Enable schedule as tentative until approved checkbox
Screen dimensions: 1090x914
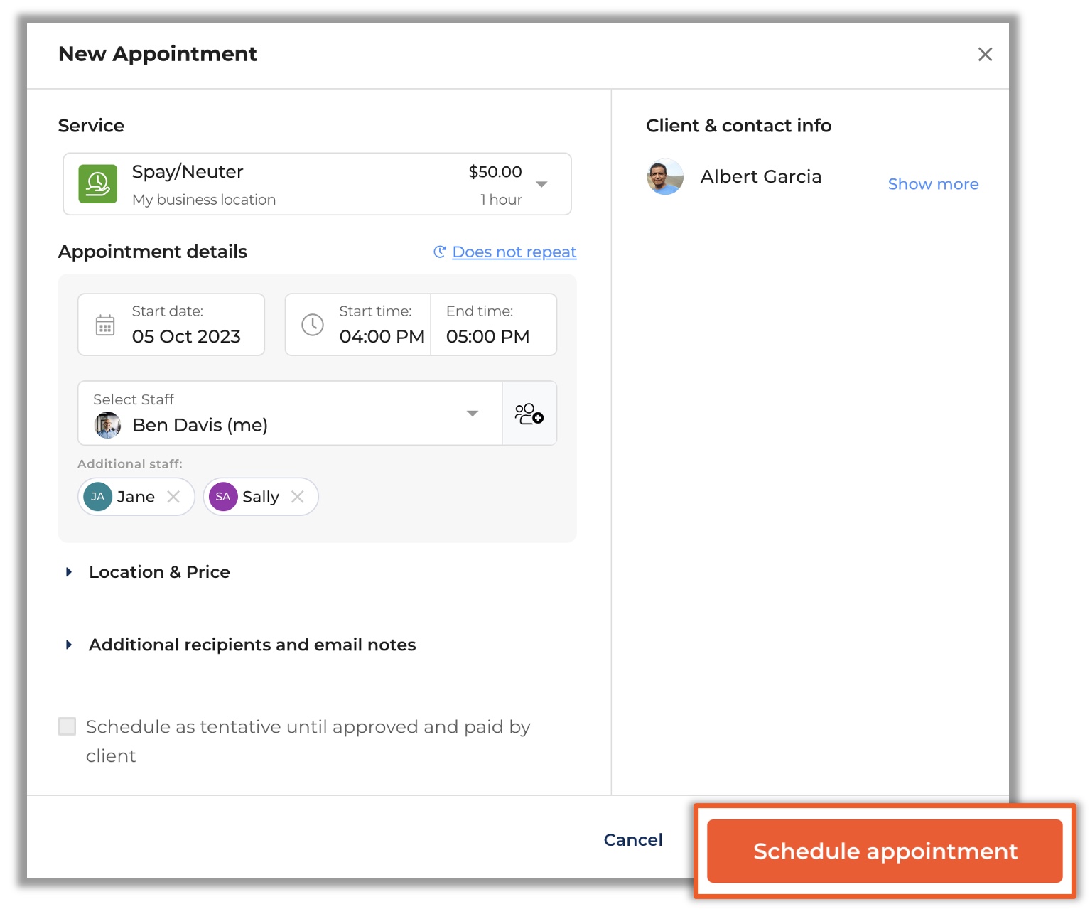pos(67,726)
